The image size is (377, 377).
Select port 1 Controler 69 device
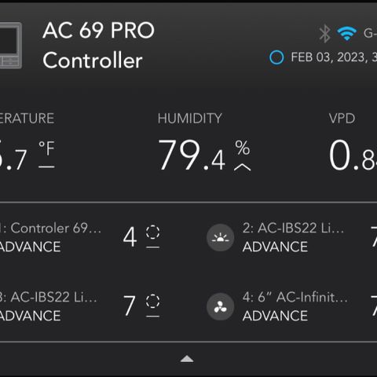click(50, 237)
